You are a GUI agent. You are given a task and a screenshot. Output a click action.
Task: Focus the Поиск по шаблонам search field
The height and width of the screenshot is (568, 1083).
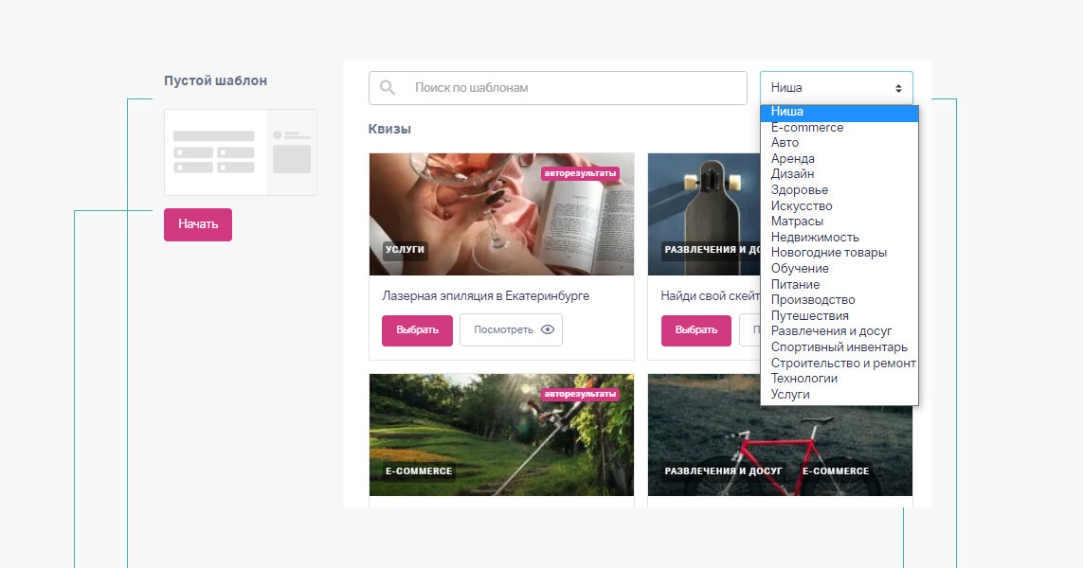tap(558, 88)
